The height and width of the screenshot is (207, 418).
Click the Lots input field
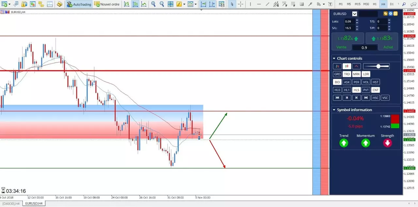coord(349,21)
